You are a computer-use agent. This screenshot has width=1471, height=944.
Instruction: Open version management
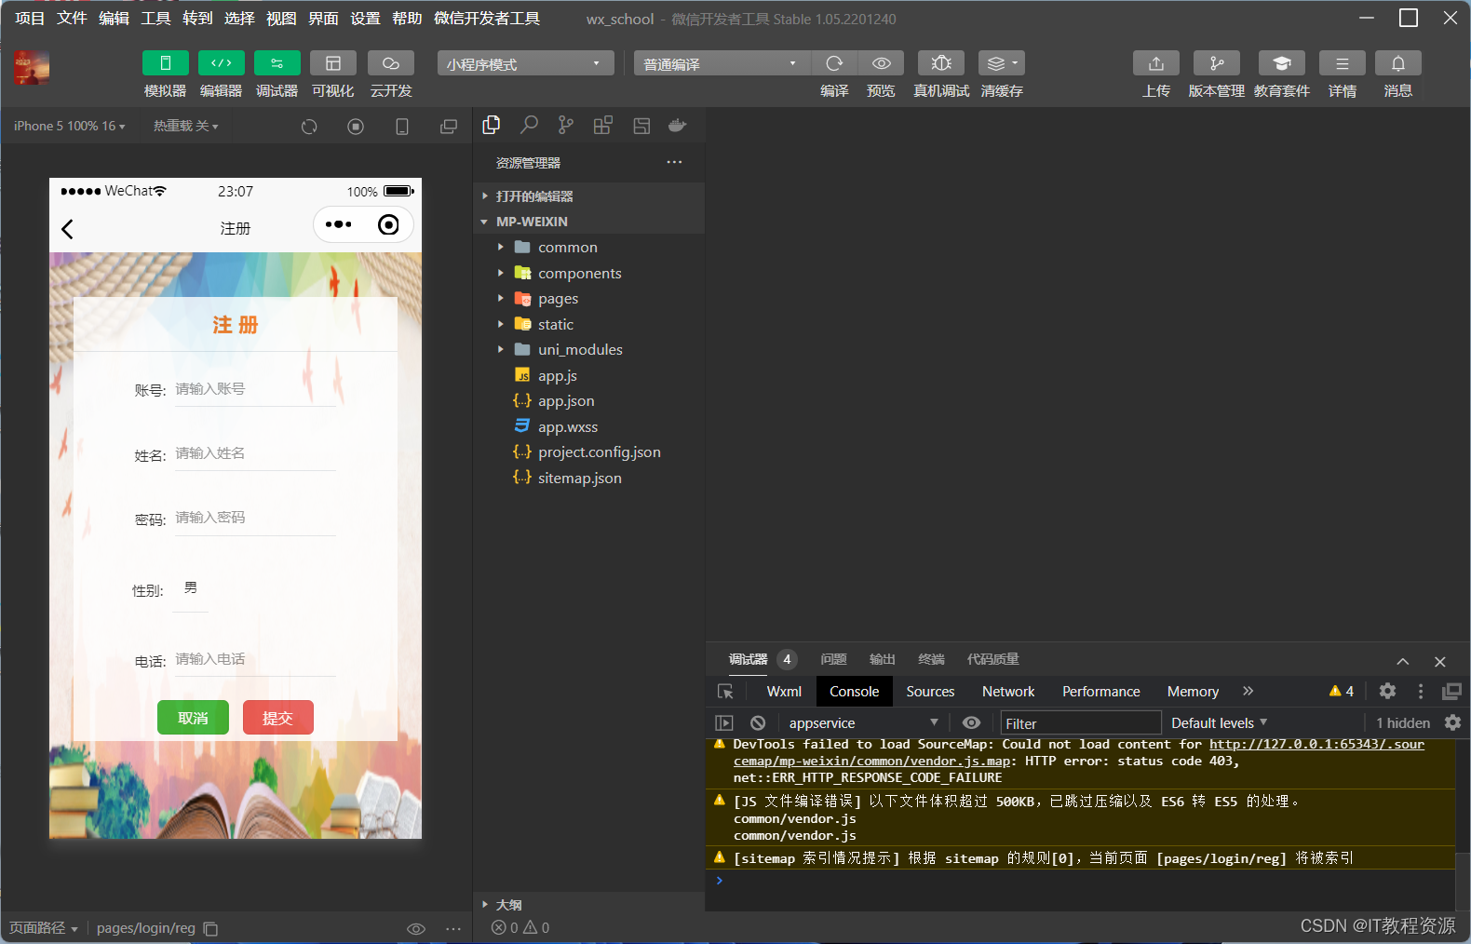tap(1216, 63)
